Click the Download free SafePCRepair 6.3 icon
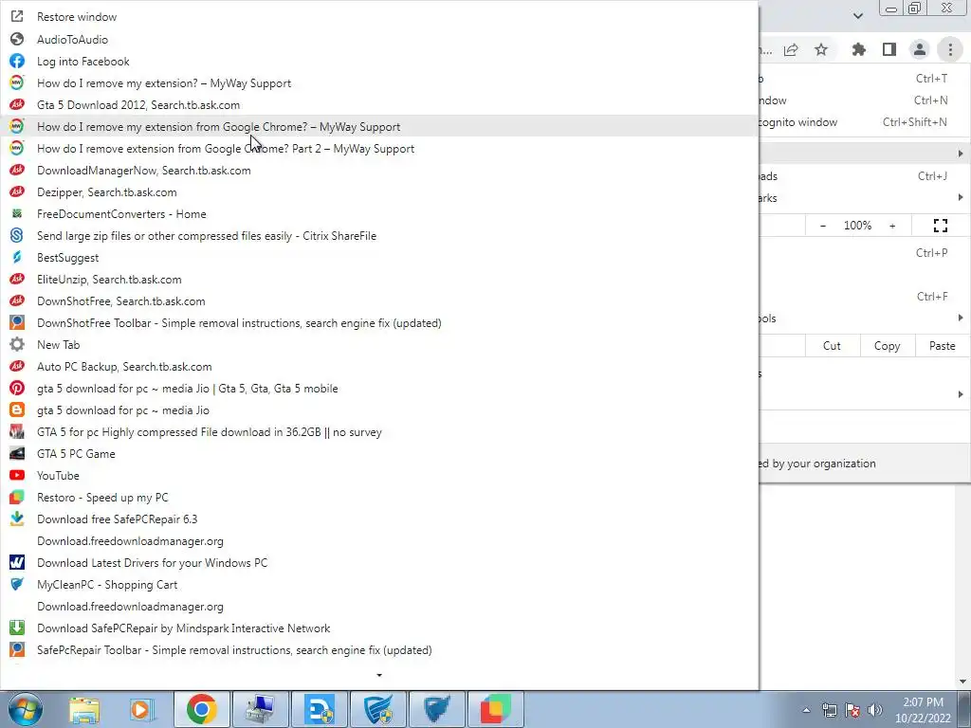The height and width of the screenshot is (728, 971). tap(17, 519)
